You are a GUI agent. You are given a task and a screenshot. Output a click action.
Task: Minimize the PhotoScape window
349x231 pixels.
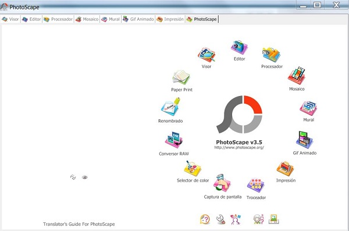303,5
